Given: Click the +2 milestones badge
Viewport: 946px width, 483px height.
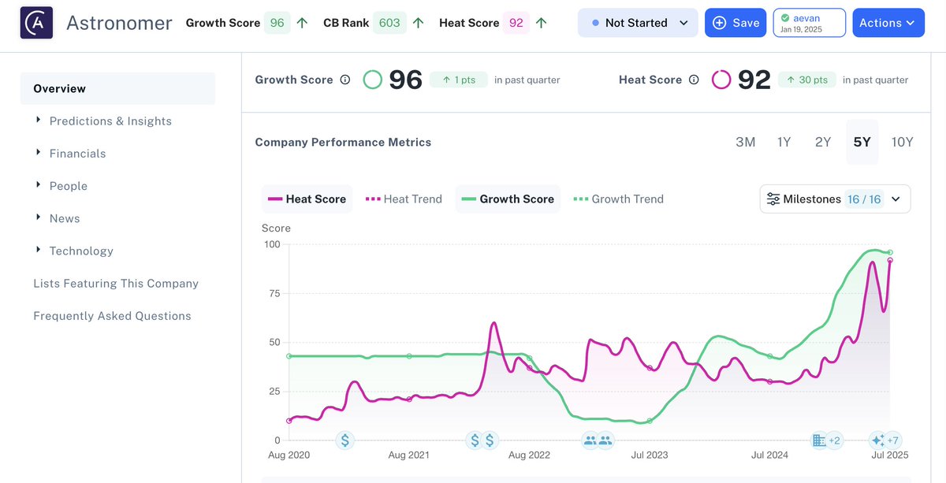Looking at the screenshot, I should coord(835,440).
